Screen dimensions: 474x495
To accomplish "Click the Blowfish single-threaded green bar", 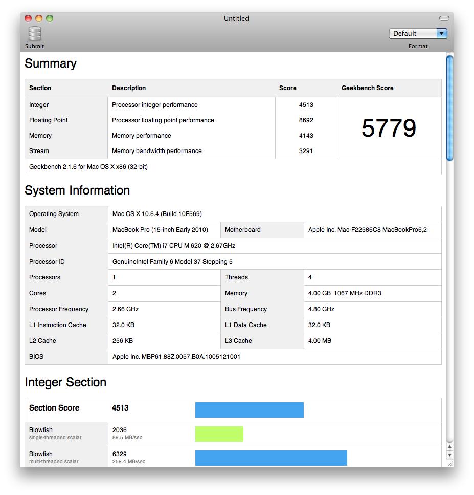I will (219, 434).
